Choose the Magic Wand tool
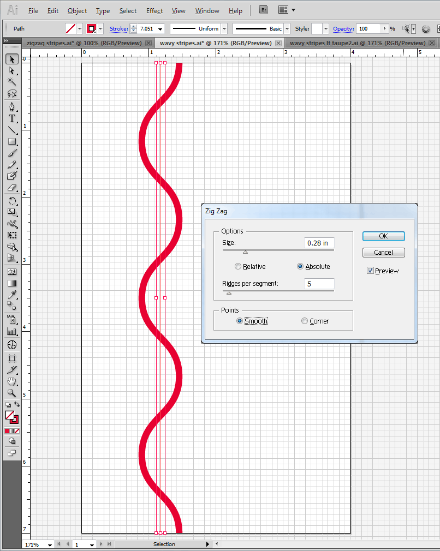Viewport: 440px width, 551px height. click(x=11, y=82)
